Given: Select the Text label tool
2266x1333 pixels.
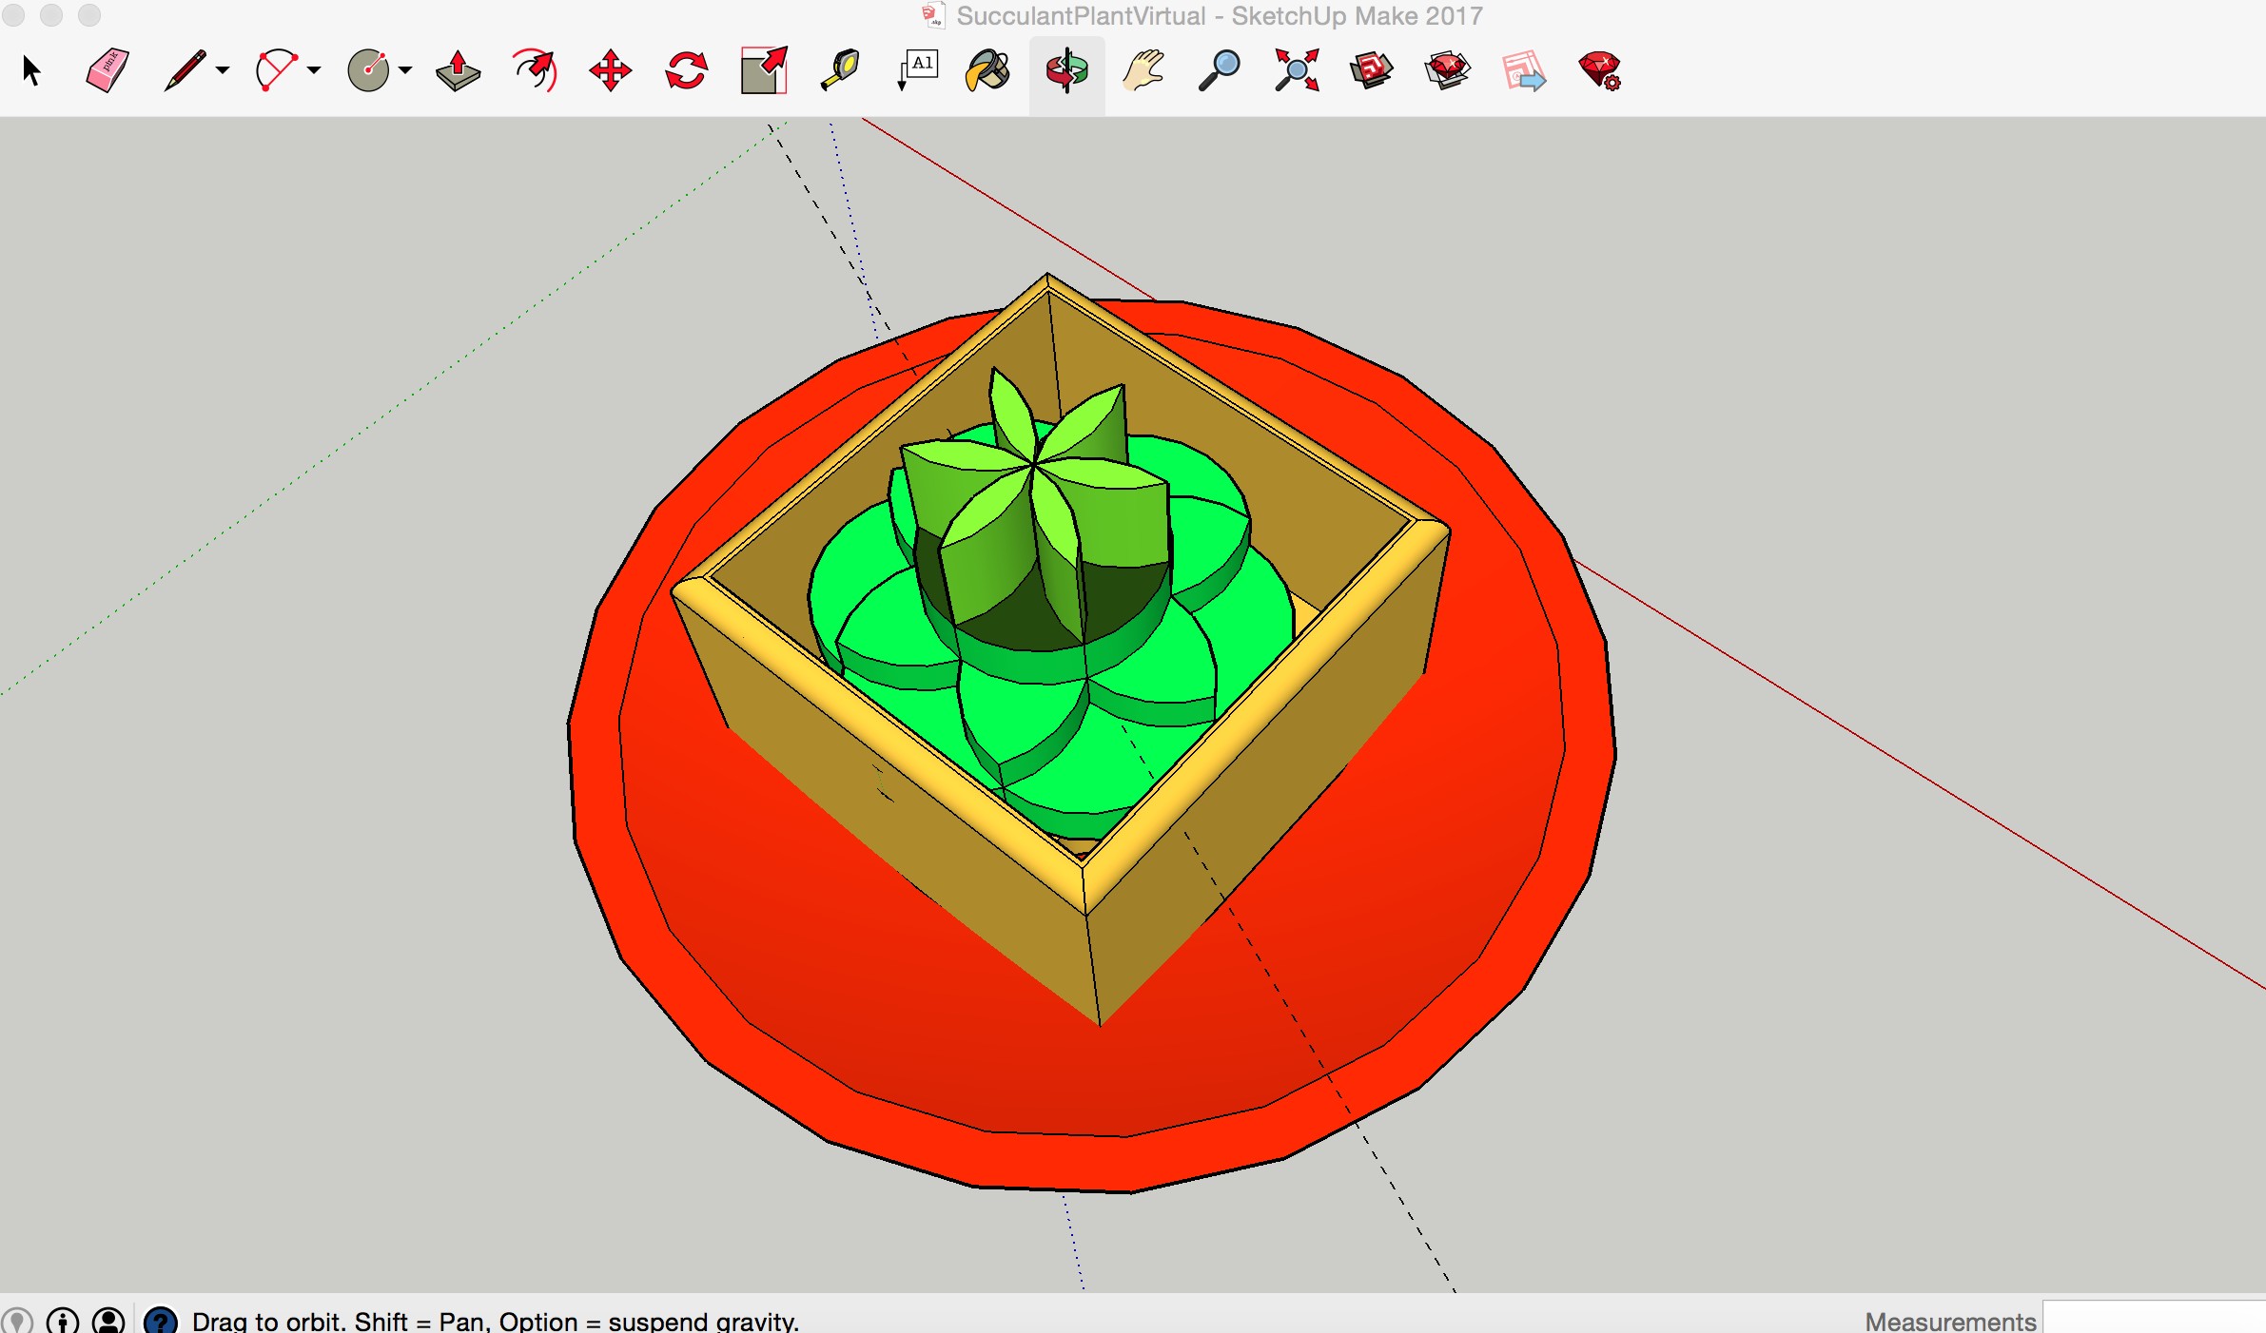Looking at the screenshot, I should pyautogui.click(x=918, y=71).
